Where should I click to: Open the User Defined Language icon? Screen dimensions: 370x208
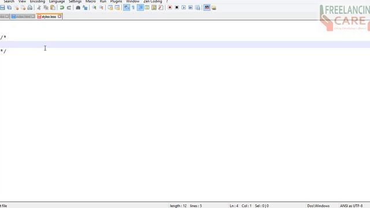click(x=147, y=8)
